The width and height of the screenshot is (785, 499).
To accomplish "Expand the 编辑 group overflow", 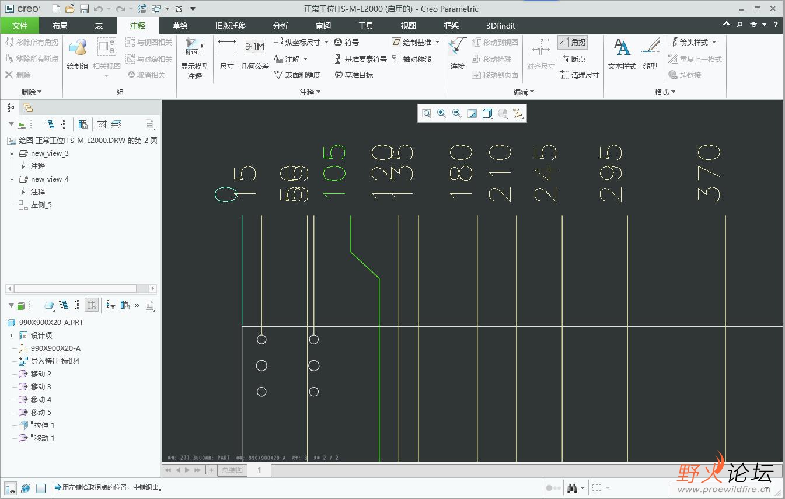I will pos(524,92).
